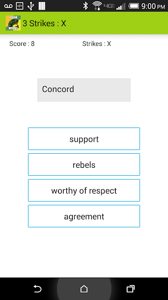168x300 pixels.
Task: Tap the Android home button
Action: click(x=84, y=289)
